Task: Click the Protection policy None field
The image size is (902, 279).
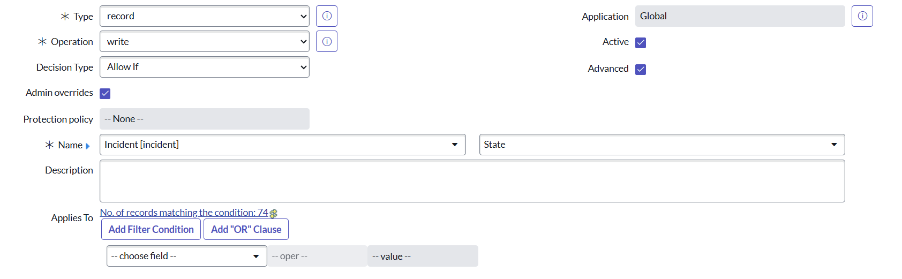Action: (x=204, y=119)
